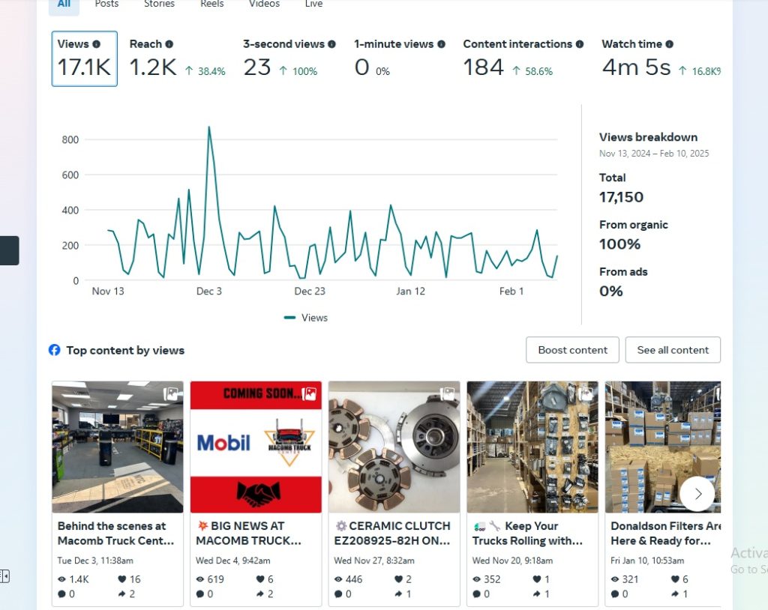Click the 3-second views info icon
This screenshot has width=768, height=610.
(331, 44)
